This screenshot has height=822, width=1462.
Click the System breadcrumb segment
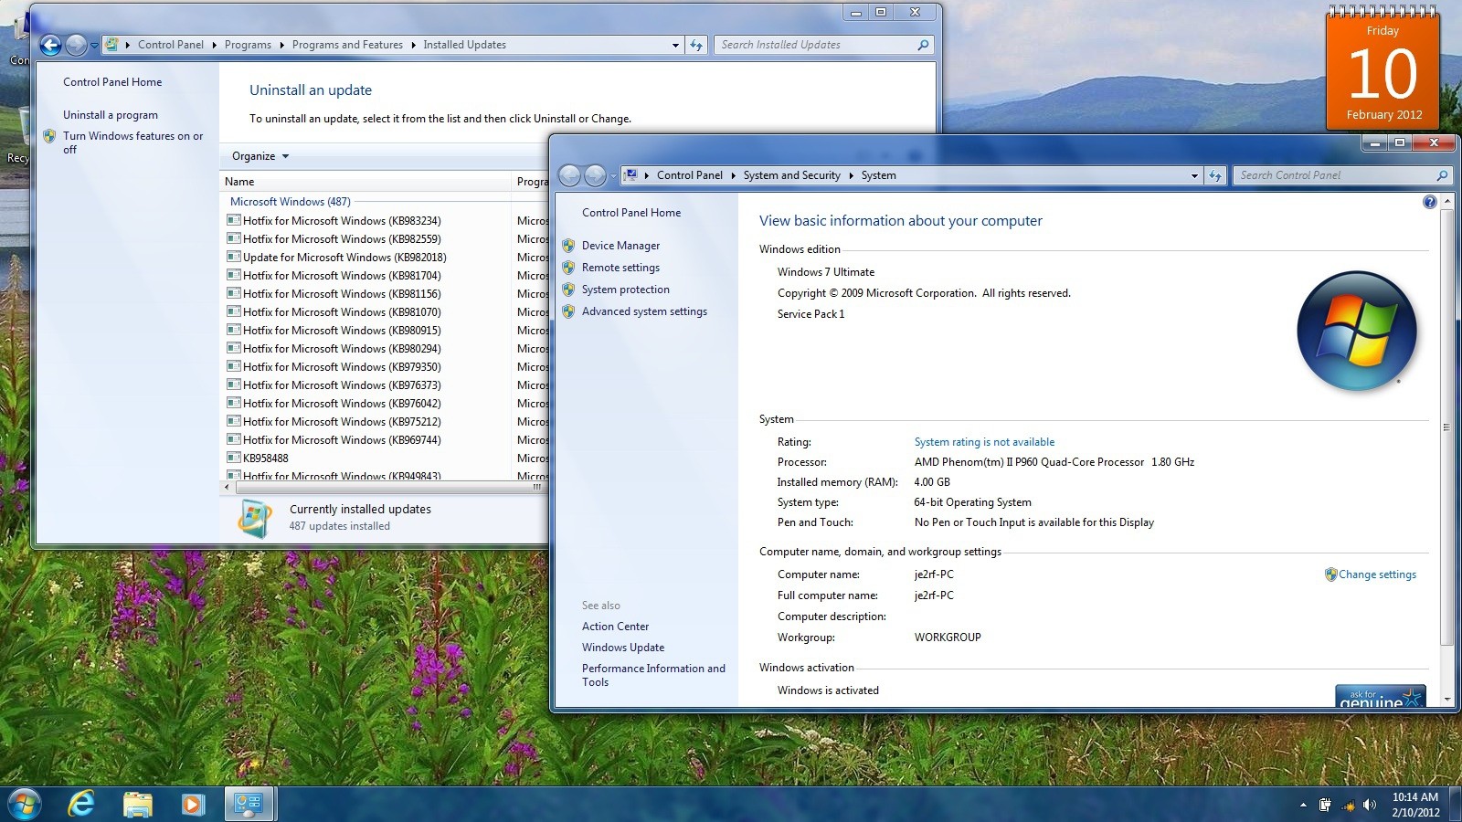tap(878, 175)
